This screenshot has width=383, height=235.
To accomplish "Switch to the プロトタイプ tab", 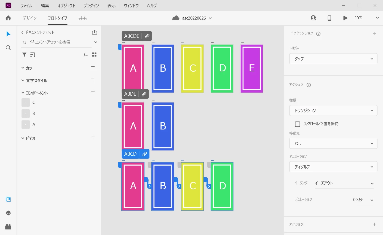I will (x=57, y=18).
